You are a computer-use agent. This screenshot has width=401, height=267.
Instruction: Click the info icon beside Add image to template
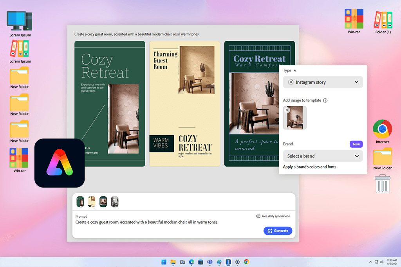click(325, 100)
